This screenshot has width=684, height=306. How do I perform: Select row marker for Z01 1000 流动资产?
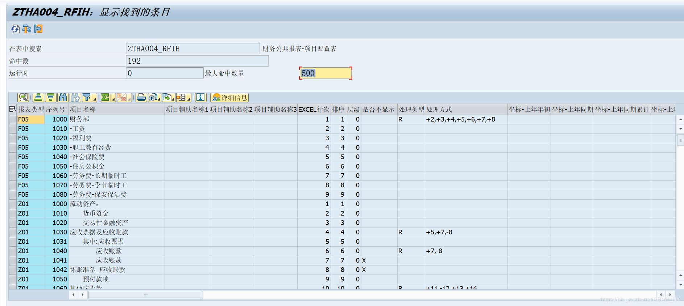tap(13, 204)
